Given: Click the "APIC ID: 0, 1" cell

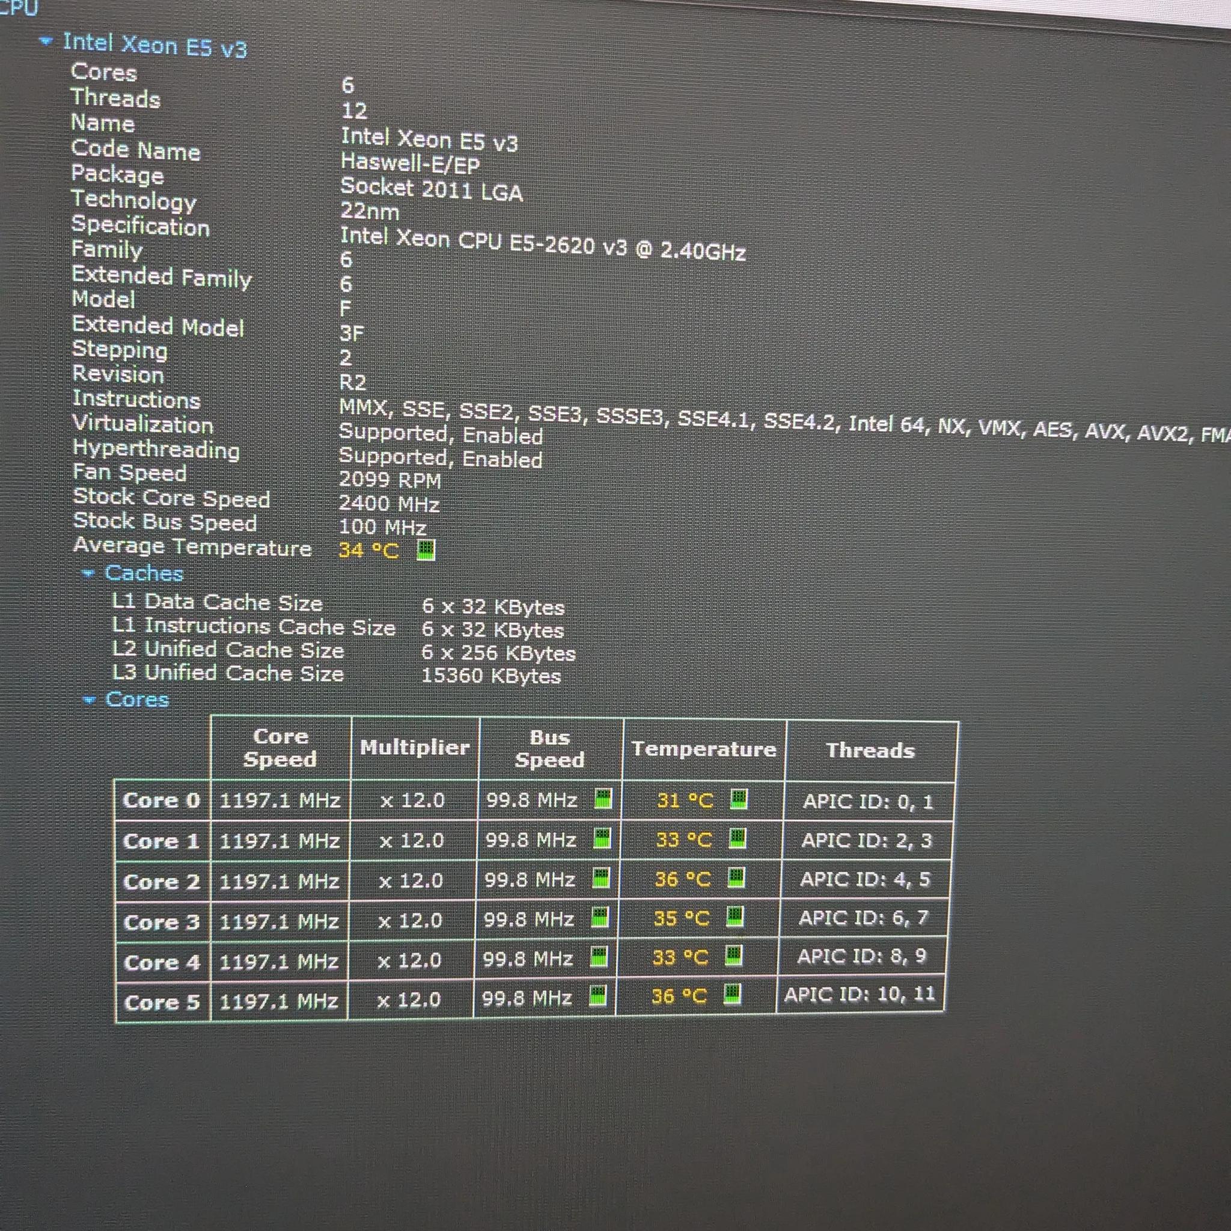Looking at the screenshot, I should (869, 801).
